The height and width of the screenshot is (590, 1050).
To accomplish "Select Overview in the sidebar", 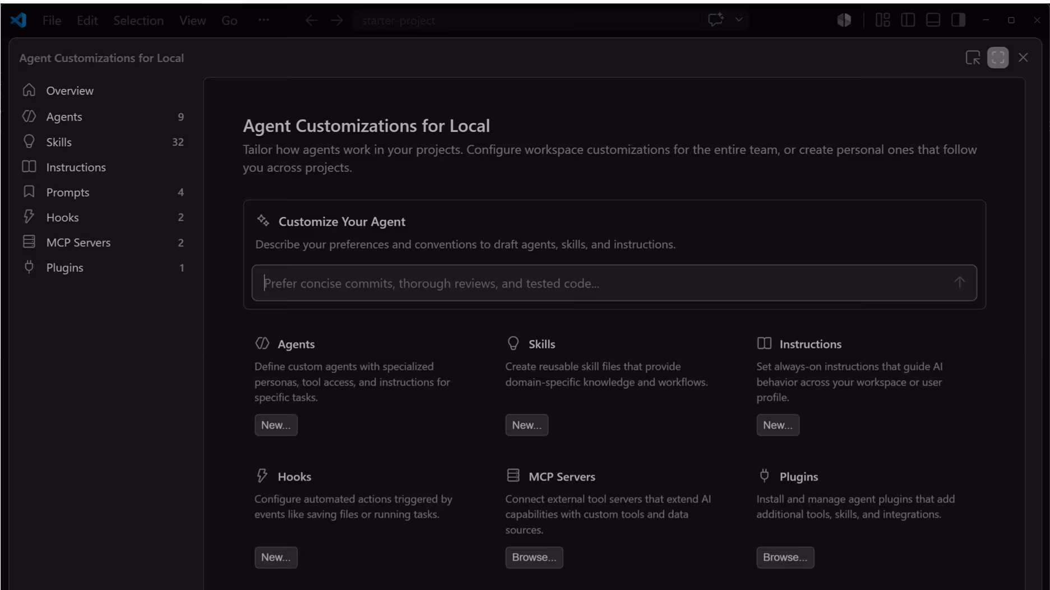I will (103, 90).
